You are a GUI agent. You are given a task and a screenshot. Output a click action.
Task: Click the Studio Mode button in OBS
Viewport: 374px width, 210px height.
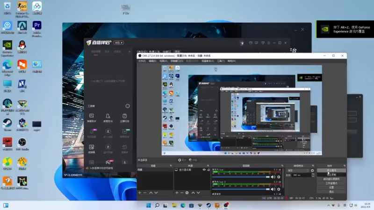click(331, 183)
